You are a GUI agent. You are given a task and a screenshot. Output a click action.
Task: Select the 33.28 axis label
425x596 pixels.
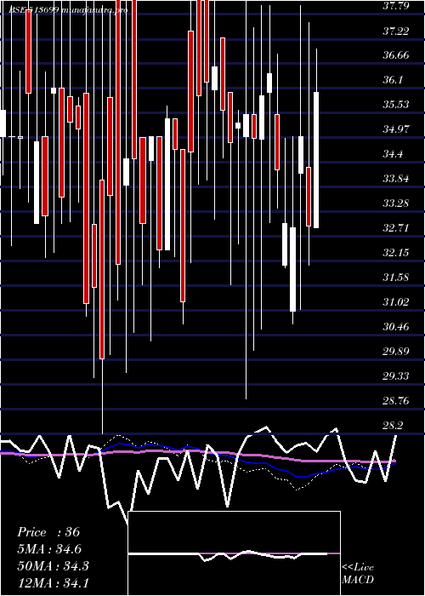click(x=396, y=203)
